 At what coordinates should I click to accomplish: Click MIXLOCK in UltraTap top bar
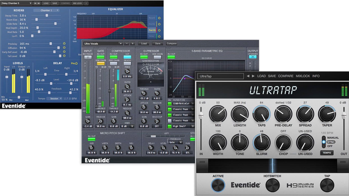pyautogui.click(x=302, y=76)
